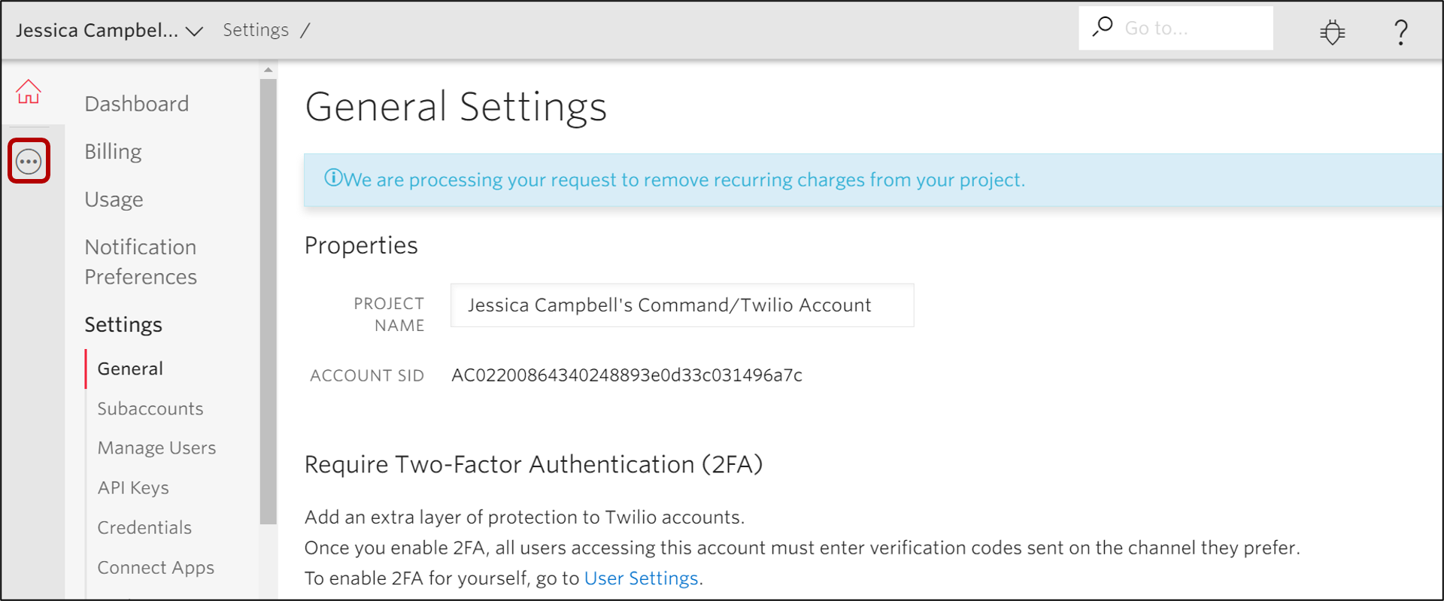This screenshot has width=1444, height=601.
Task: Open the All Products ellipsis icon
Action: click(x=29, y=161)
